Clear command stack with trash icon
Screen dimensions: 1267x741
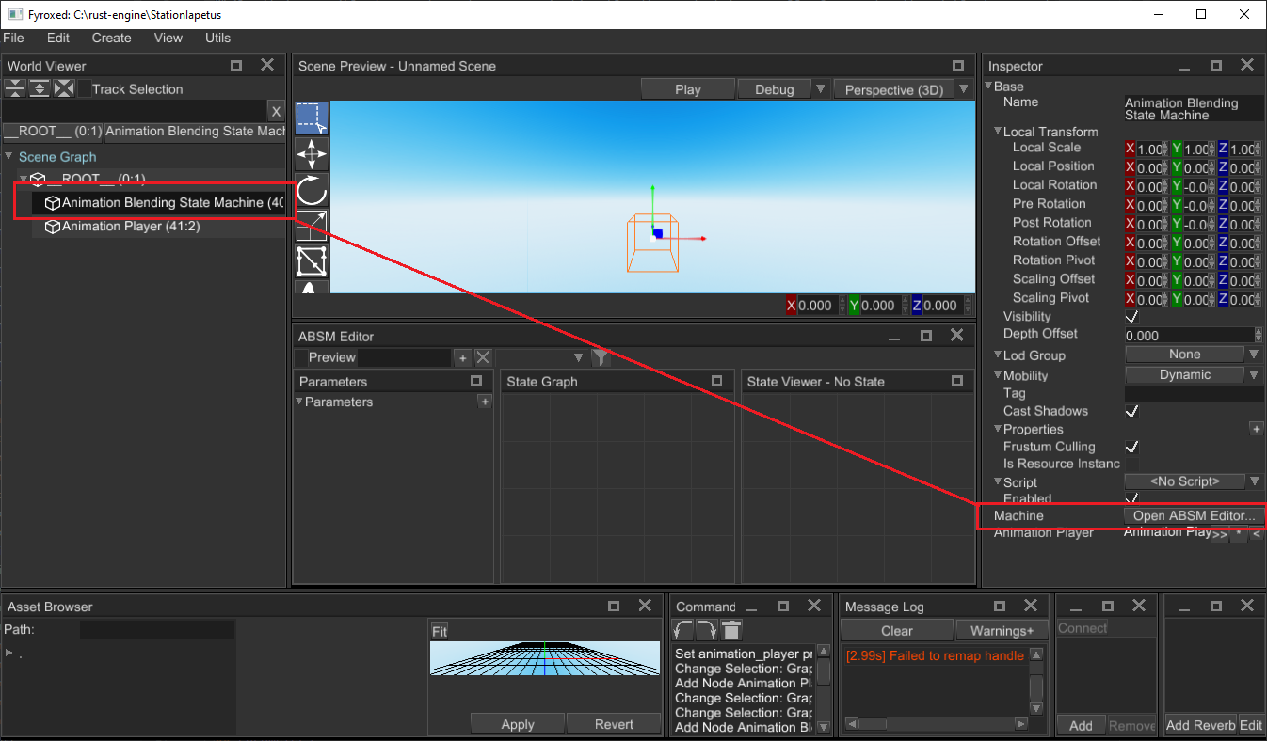click(731, 630)
